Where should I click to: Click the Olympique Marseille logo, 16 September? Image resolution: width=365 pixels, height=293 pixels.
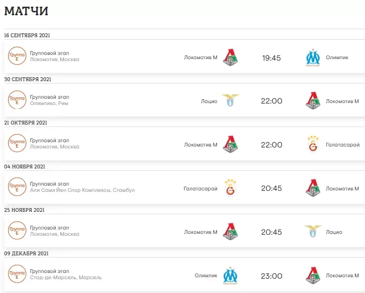tap(313, 58)
